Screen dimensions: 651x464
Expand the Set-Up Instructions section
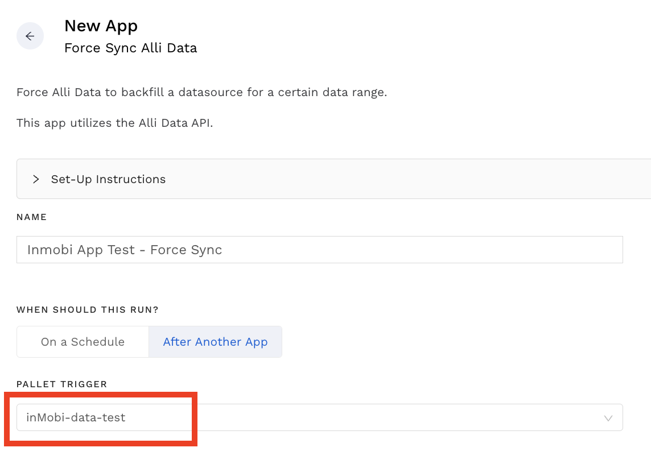(x=108, y=179)
